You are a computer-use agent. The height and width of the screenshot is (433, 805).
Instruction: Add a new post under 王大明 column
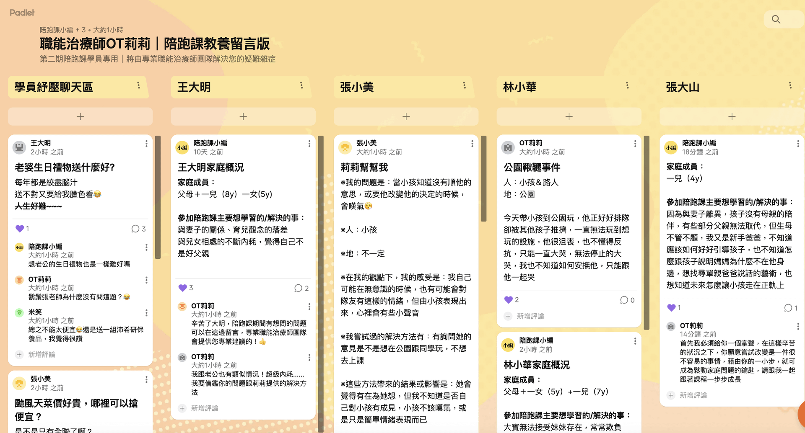click(x=243, y=116)
